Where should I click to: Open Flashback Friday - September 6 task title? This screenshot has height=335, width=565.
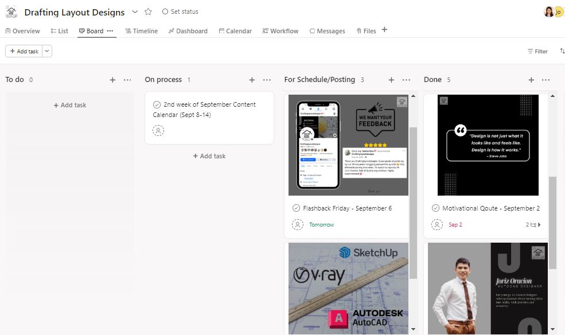tap(348, 208)
